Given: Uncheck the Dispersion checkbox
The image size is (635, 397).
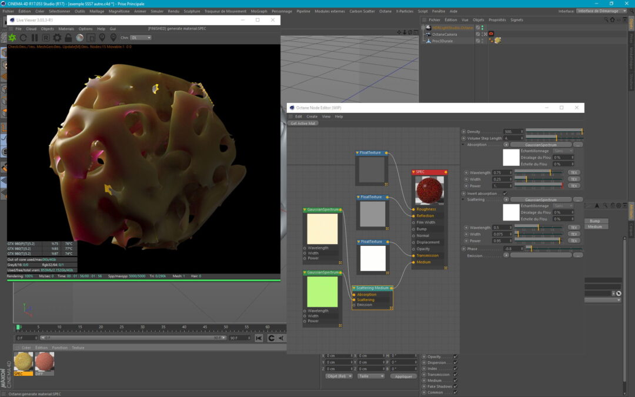Looking at the screenshot, I should point(456,363).
